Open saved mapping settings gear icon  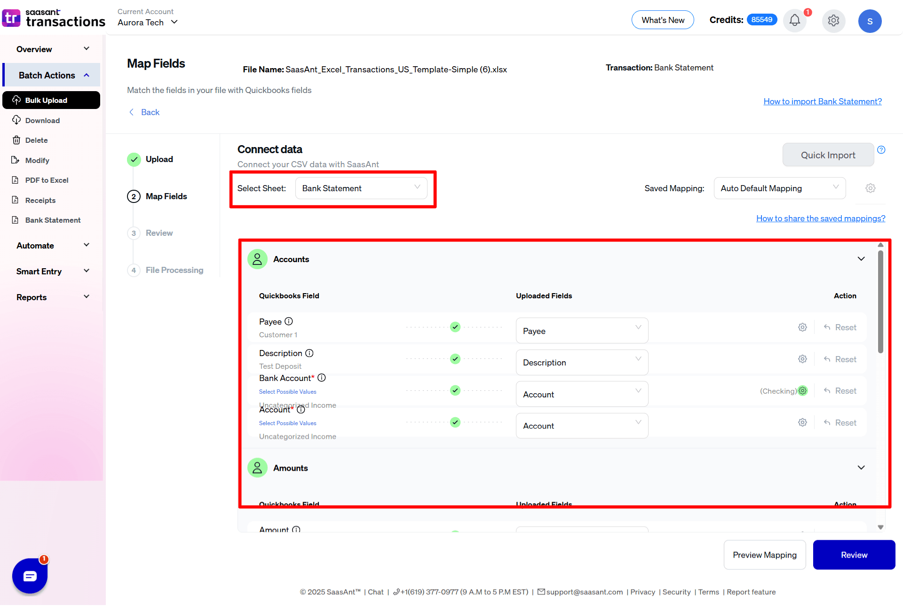(x=871, y=188)
